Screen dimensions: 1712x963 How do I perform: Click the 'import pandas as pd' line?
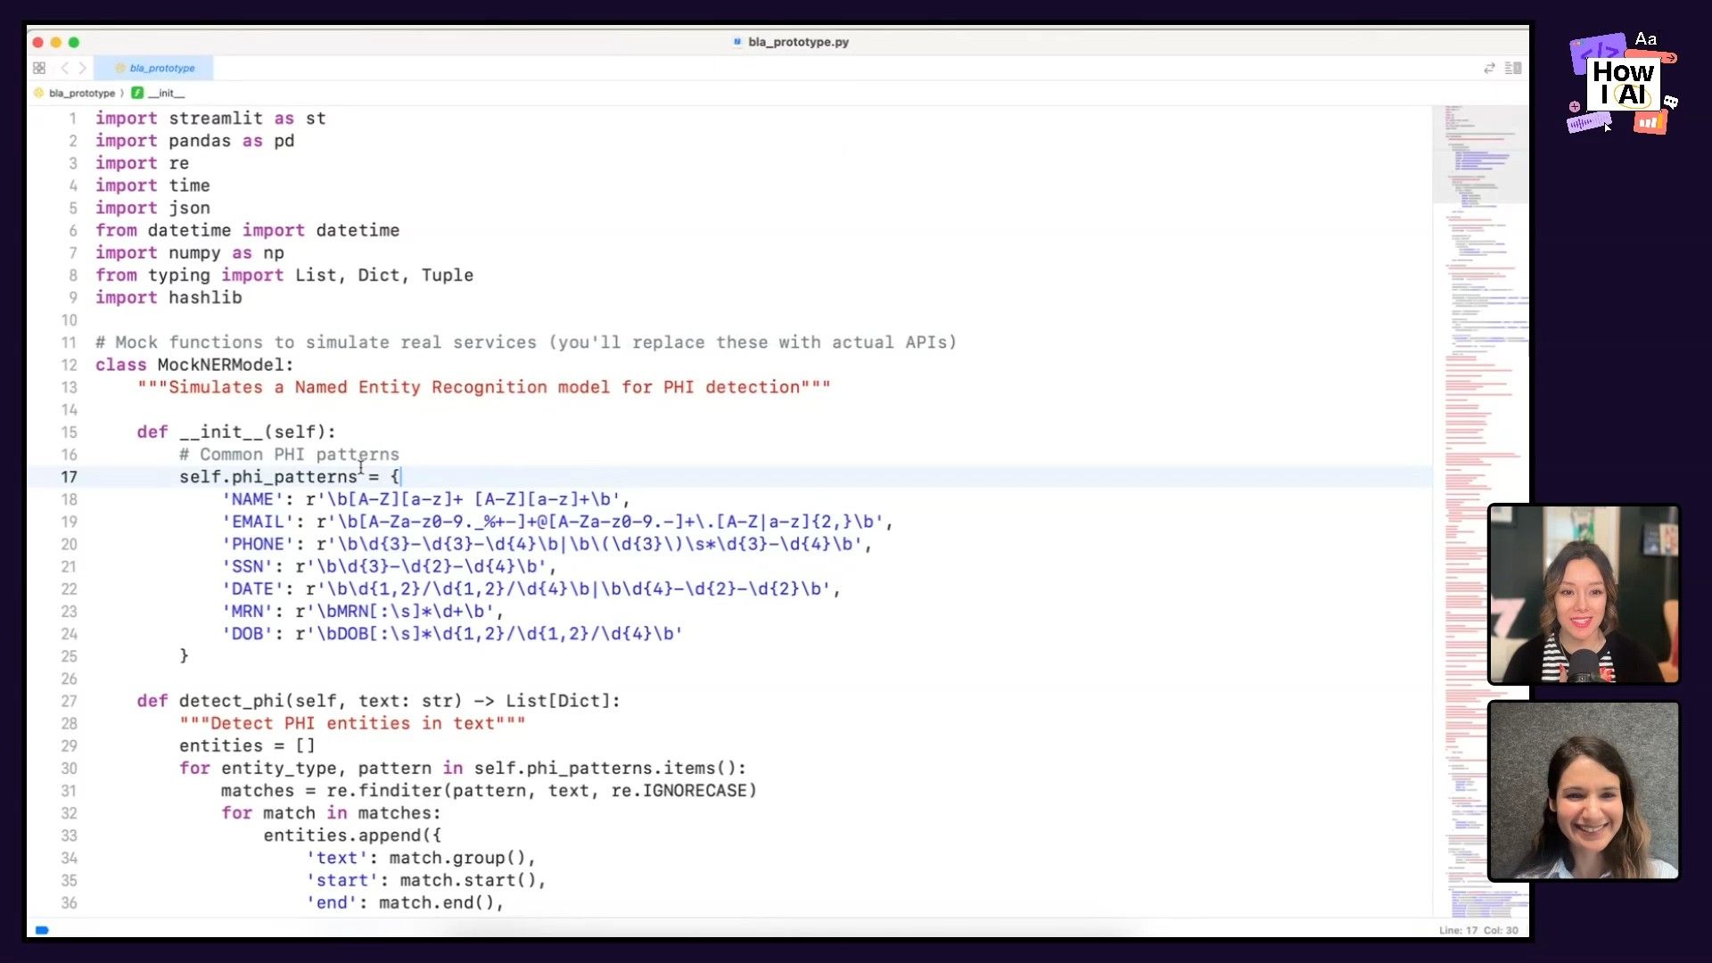194,141
